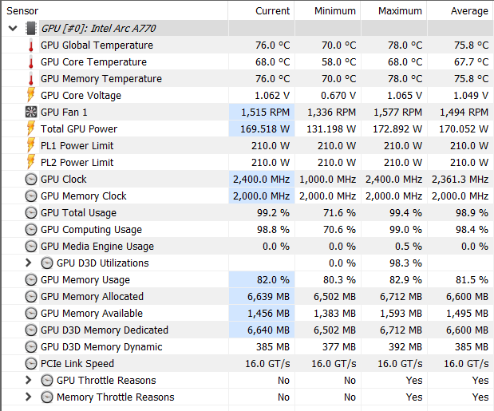Click clock icon for GPU D3D Utilizations
This screenshot has width=494, height=411.
point(47,263)
